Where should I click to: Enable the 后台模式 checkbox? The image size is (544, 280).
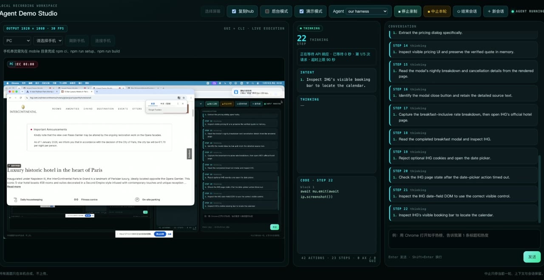[x=267, y=11]
